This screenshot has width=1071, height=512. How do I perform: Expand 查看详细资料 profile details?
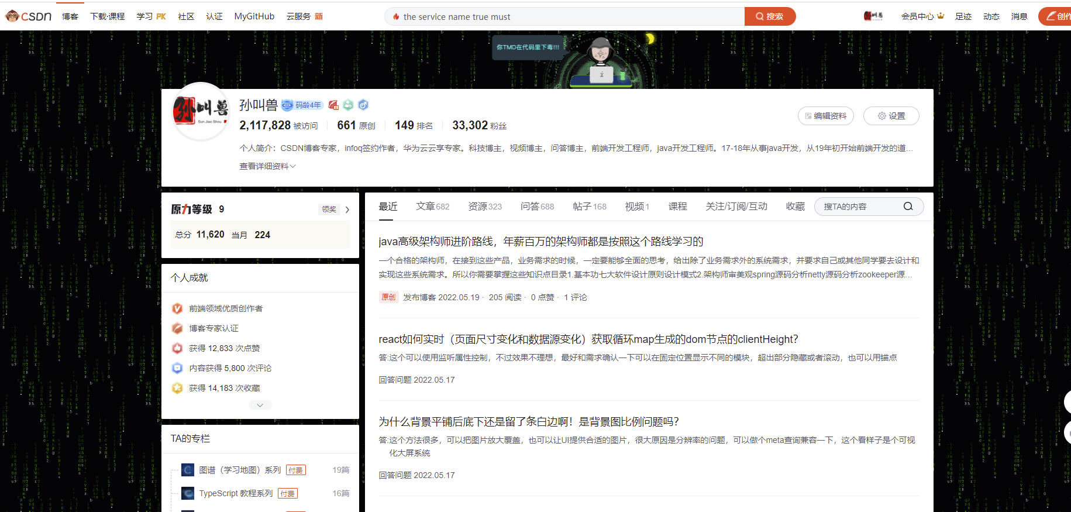click(268, 166)
